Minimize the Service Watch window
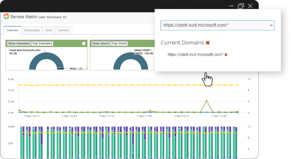The width and height of the screenshot is (291, 159). (x=231, y=6)
